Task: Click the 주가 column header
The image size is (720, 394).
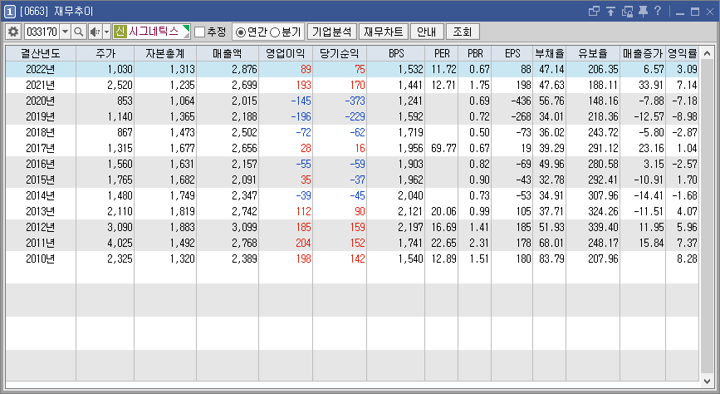Action: [105, 53]
